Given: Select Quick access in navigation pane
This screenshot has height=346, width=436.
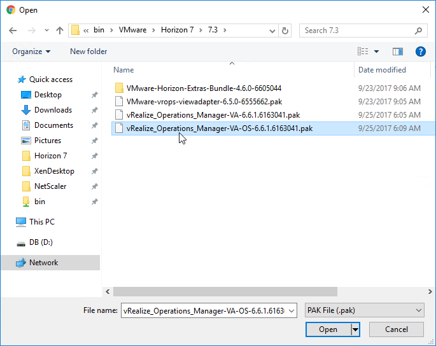Looking at the screenshot, I should (x=51, y=80).
